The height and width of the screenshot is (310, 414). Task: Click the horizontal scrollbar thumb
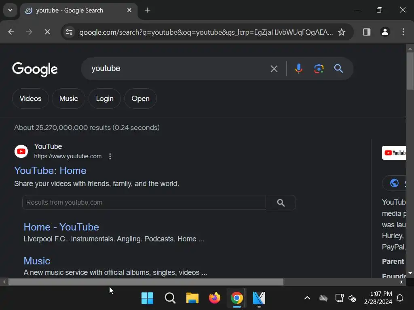click(x=146, y=282)
